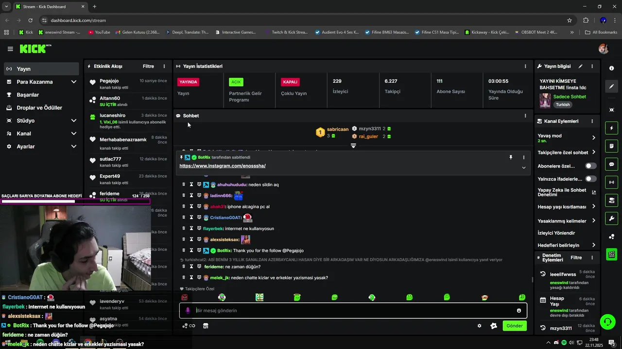Click the broadcast signal icon in the right rail
This screenshot has height=349, width=622.
[611, 182]
